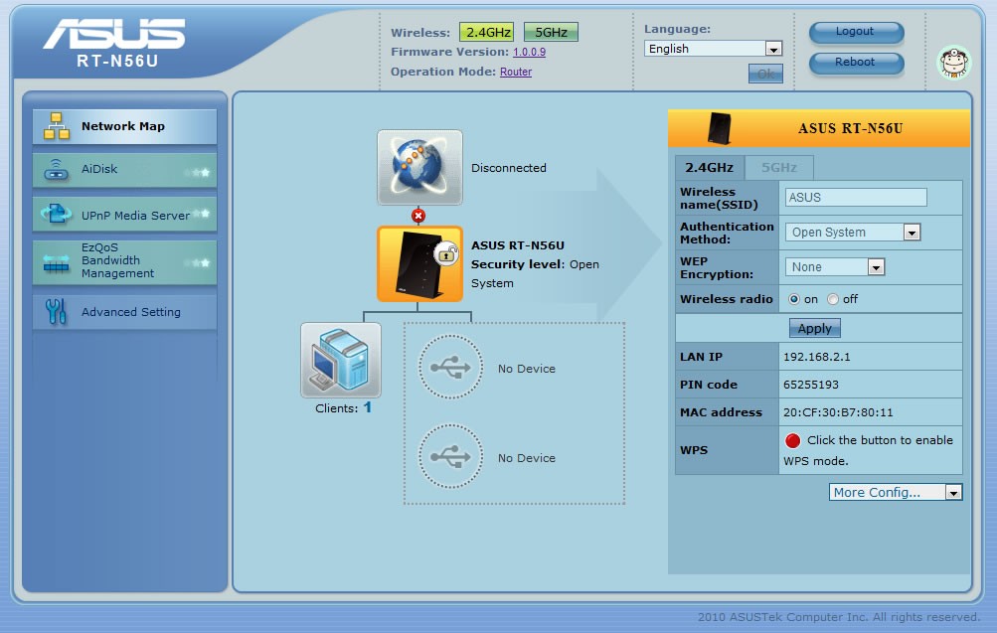Screen dimensions: 997x633
Task: Open Network Map menu item
Action: pos(124,126)
